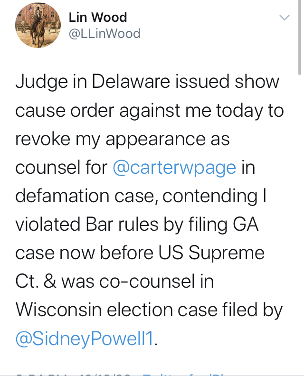Screen dimensions: 304x376
Task: Click the text 'Wisconsin election case filed by'
Action: point(149,310)
